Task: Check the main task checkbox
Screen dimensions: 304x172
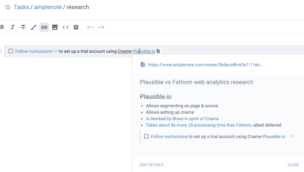Action: [x=11, y=51]
